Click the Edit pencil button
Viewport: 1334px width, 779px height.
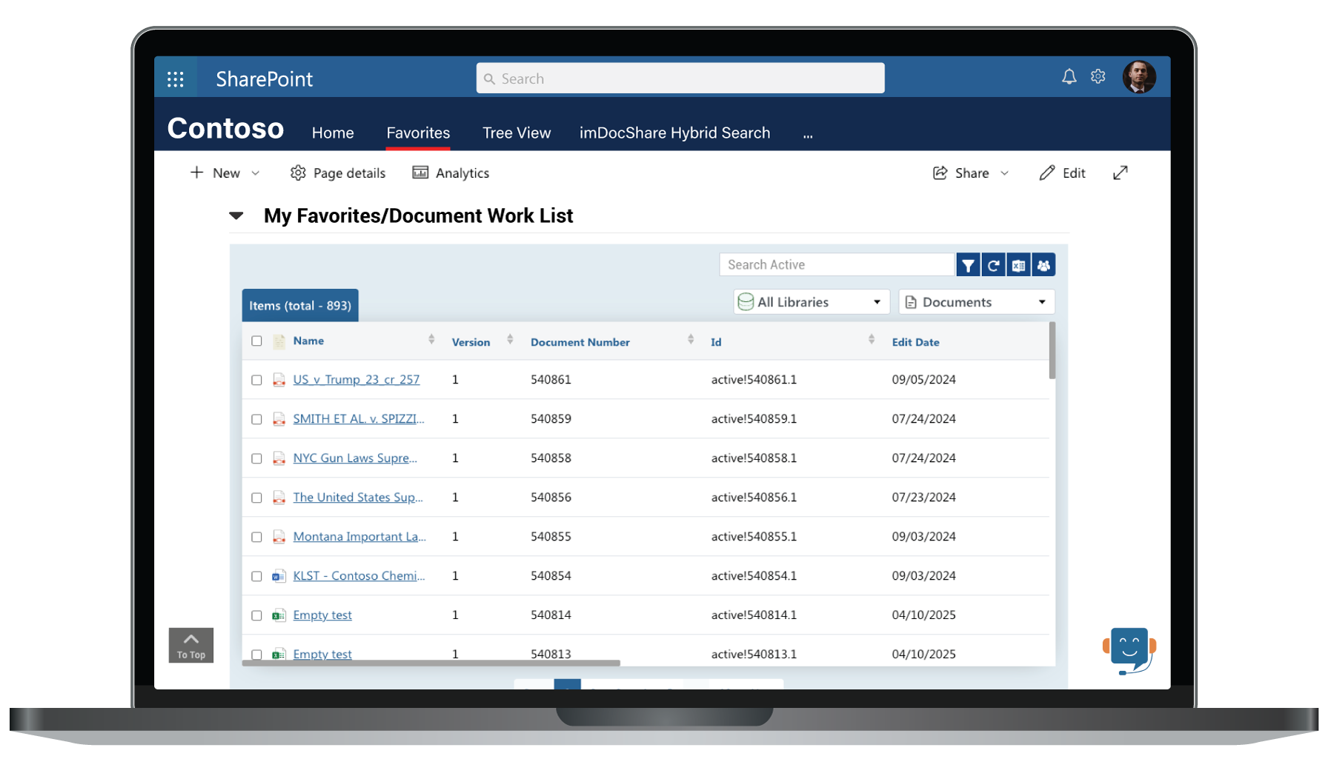point(1062,173)
